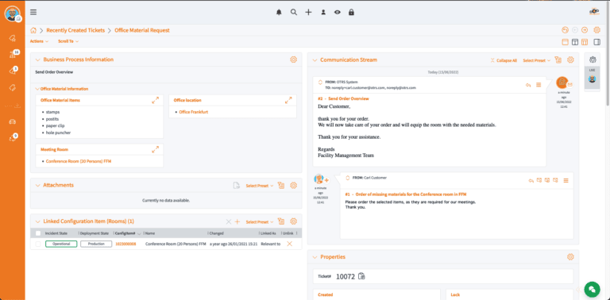
Task: Click Collapse All in Communication Stream
Action: [504, 60]
